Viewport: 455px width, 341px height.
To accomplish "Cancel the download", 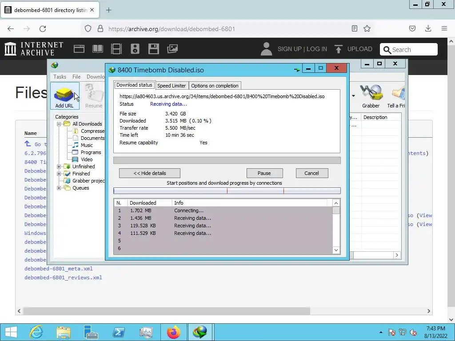I will point(311,173).
